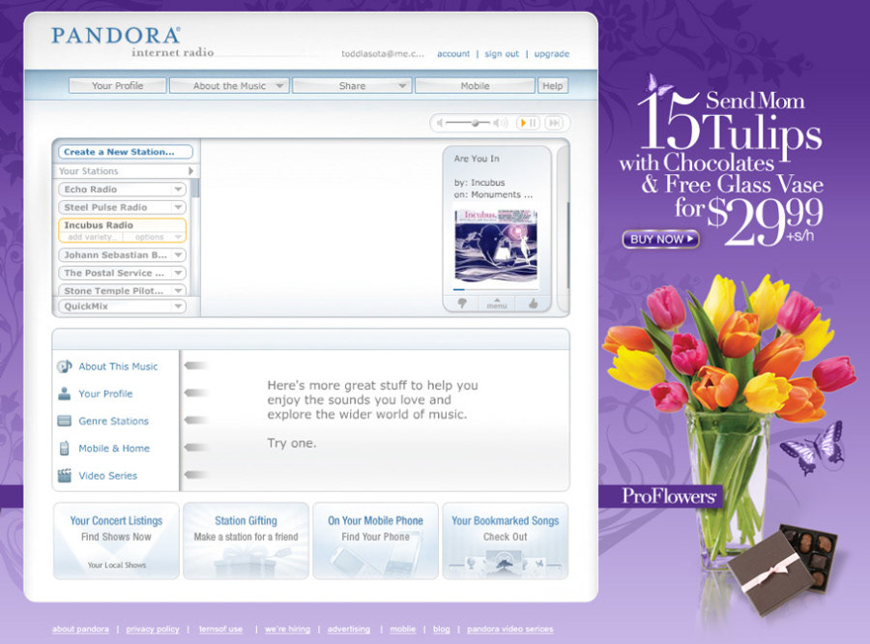Open the Genre Stations link
870x644 pixels.
tap(114, 421)
